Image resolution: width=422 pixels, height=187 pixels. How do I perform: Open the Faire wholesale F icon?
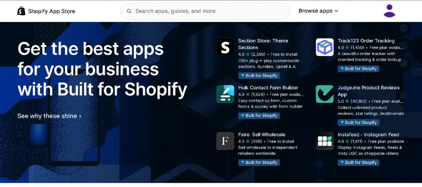pyautogui.click(x=225, y=141)
